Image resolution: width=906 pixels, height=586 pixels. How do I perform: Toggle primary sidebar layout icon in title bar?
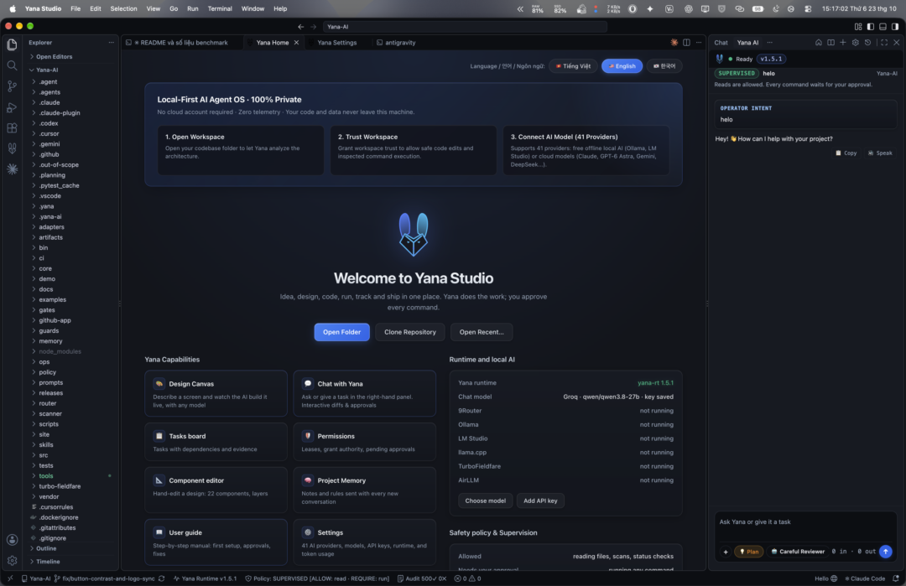pos(870,27)
